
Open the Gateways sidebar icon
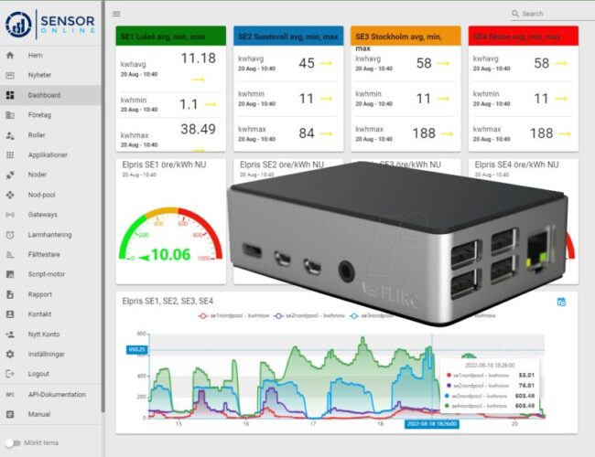(x=10, y=215)
